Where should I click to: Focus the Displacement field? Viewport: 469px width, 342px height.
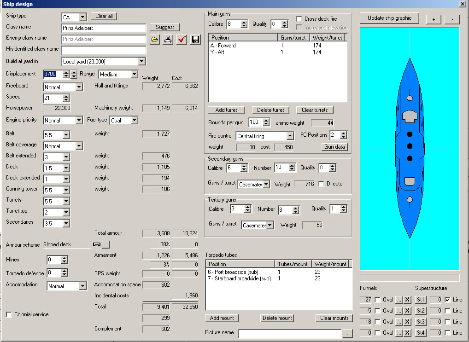[53, 74]
